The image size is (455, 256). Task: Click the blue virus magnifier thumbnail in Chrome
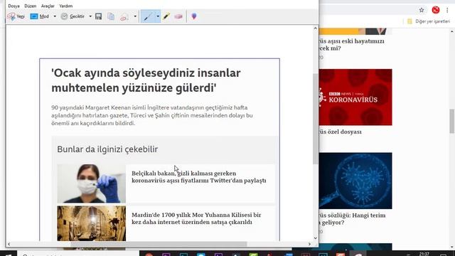pos(355,181)
